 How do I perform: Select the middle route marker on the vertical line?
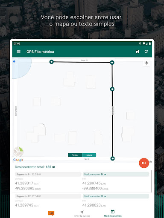(x=112, y=89)
